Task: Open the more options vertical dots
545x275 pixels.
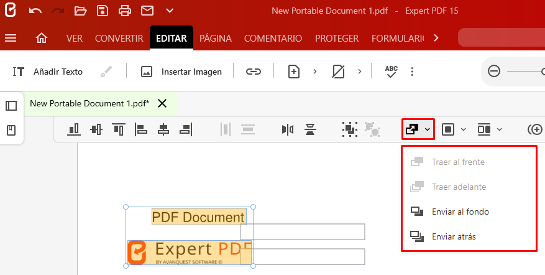Action: [412, 72]
